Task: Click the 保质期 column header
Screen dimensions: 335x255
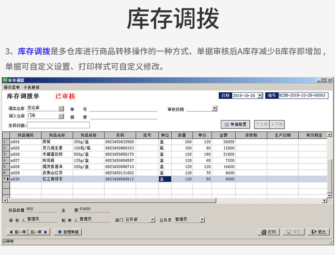Action: 251,135
